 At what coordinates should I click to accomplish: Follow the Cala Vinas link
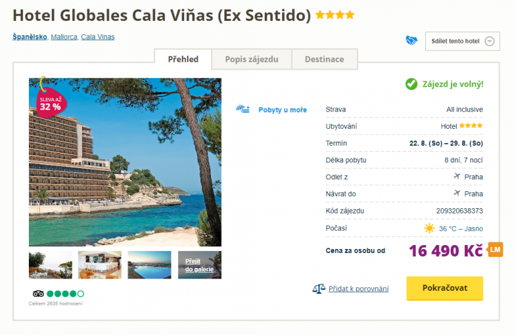point(97,37)
